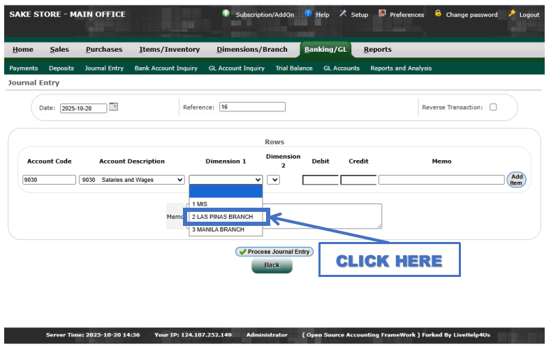Open the Dimension 2 dropdown

click(x=273, y=180)
